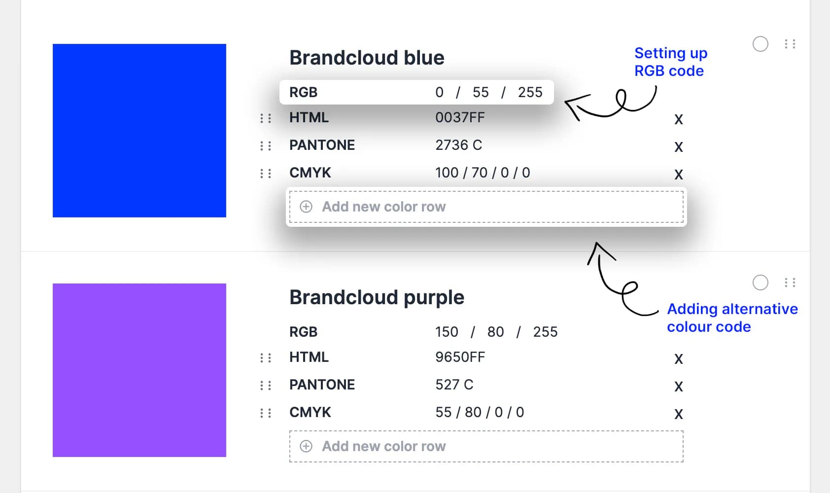Click the purple RGB green value 80
This screenshot has width=830, height=493.
(x=495, y=332)
